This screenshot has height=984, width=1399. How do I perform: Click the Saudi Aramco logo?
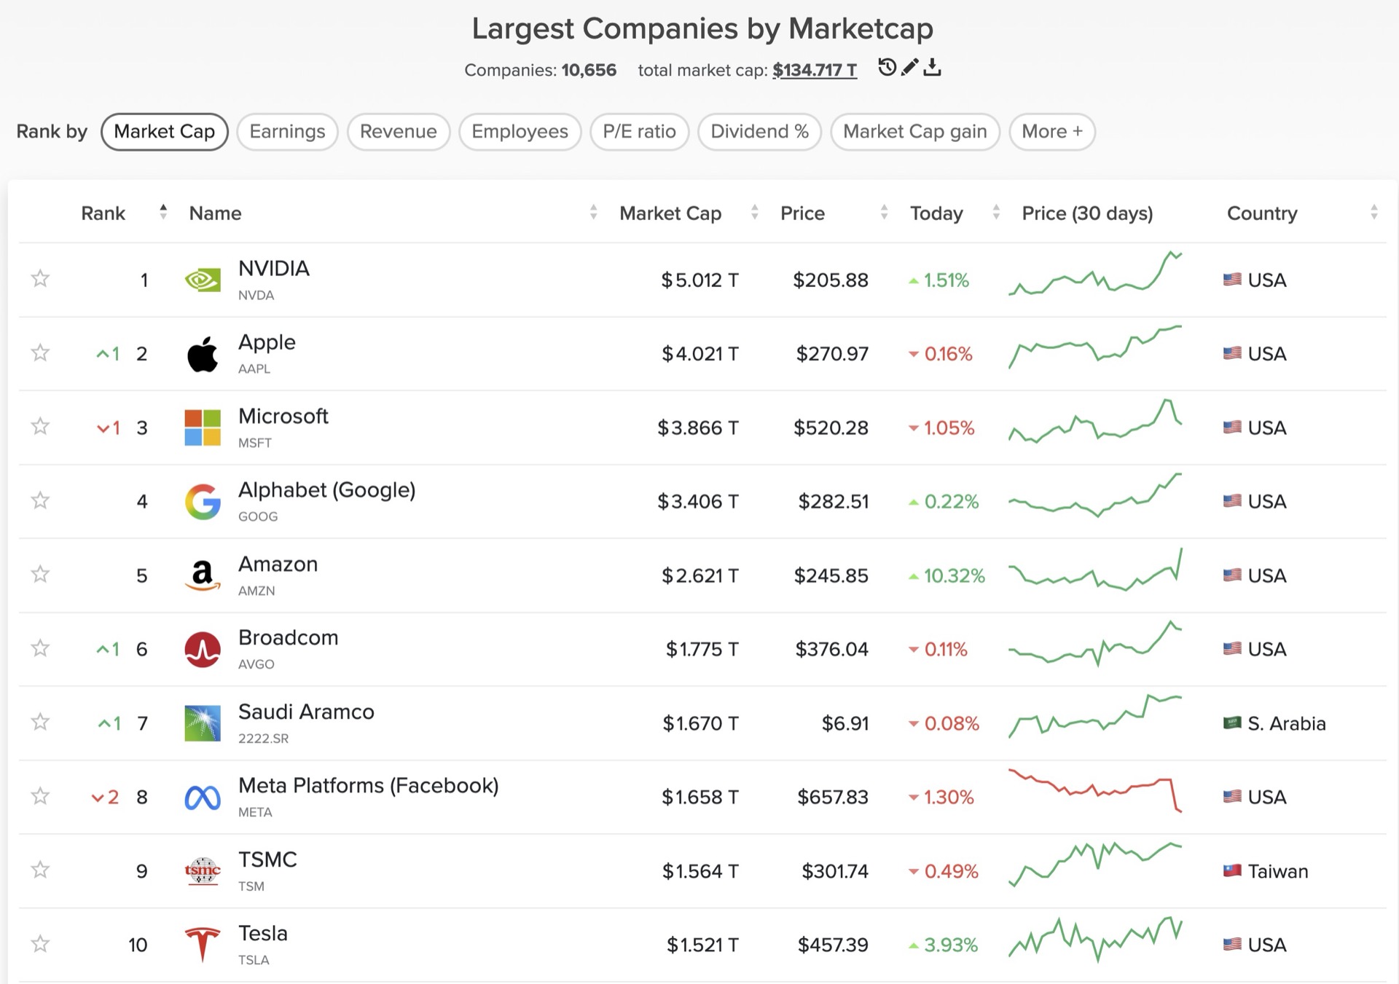(x=203, y=723)
